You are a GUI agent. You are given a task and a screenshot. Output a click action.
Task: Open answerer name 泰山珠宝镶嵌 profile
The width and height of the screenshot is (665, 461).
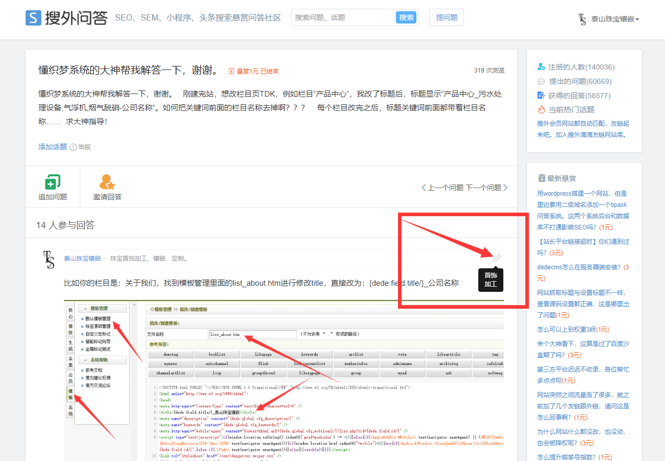click(82, 259)
